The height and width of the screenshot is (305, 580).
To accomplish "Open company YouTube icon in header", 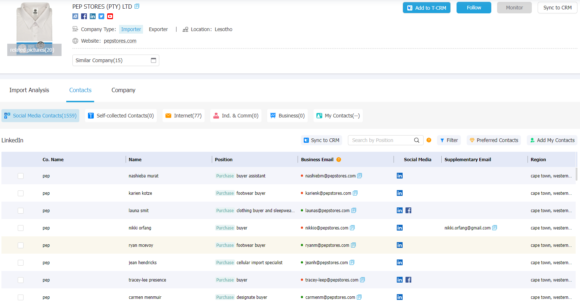I will pyautogui.click(x=110, y=16).
